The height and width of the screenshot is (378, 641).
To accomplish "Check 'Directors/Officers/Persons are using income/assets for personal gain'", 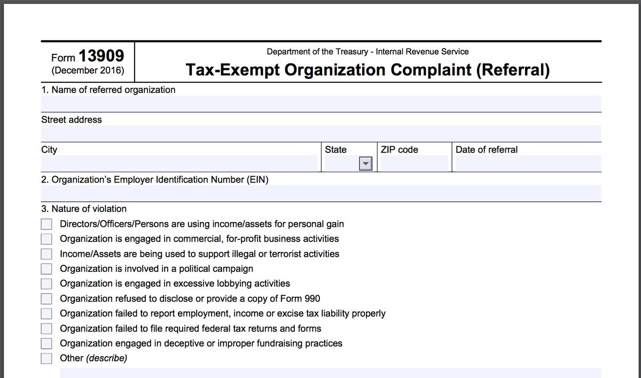I will 46,224.
